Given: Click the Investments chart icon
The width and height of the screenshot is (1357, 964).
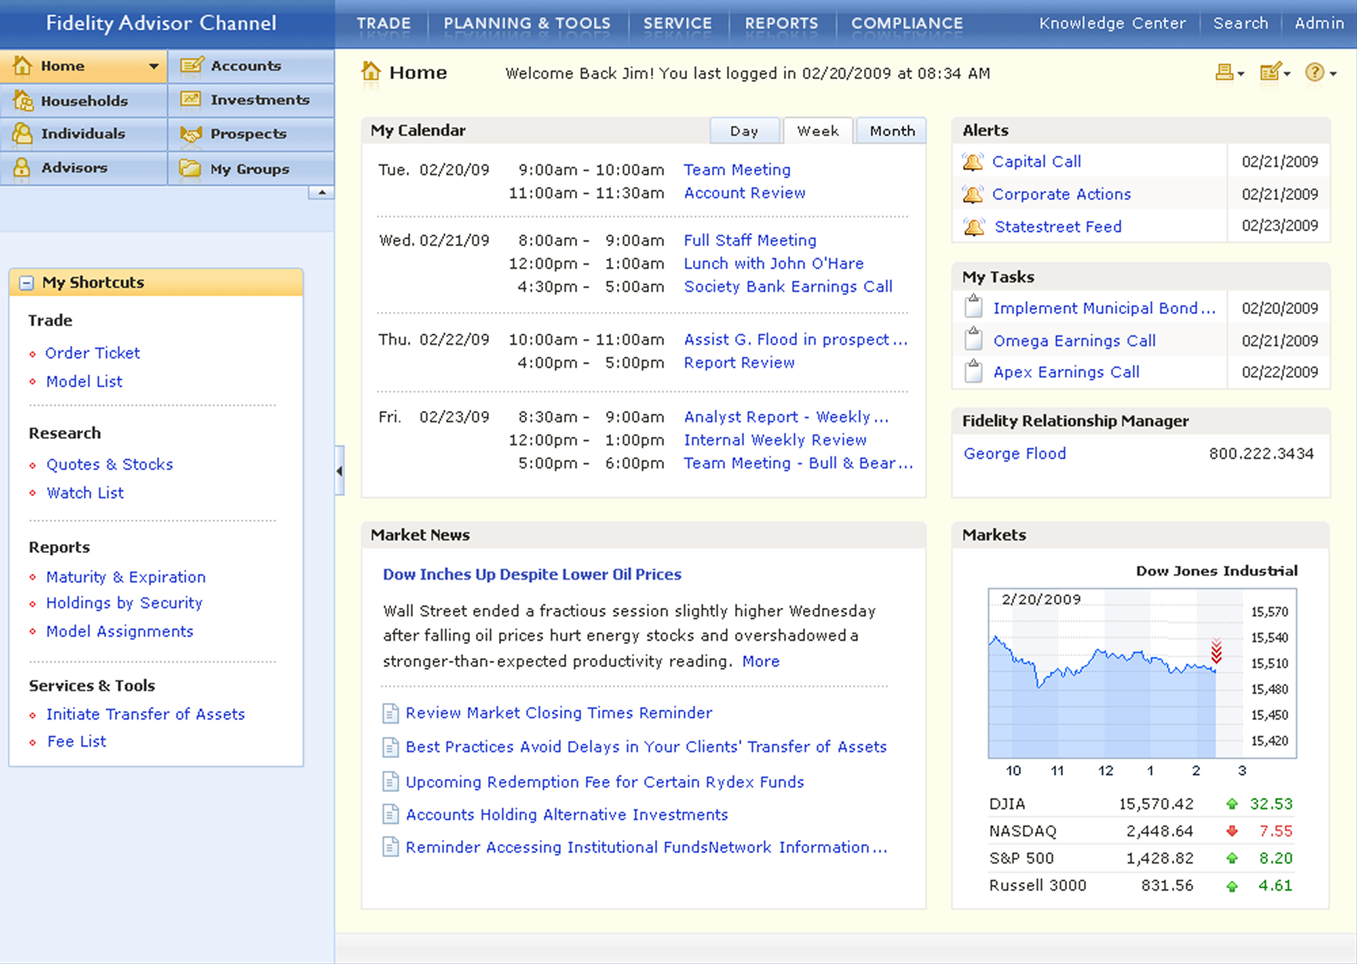Looking at the screenshot, I should [x=191, y=99].
